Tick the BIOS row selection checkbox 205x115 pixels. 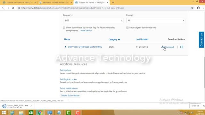click(182, 47)
